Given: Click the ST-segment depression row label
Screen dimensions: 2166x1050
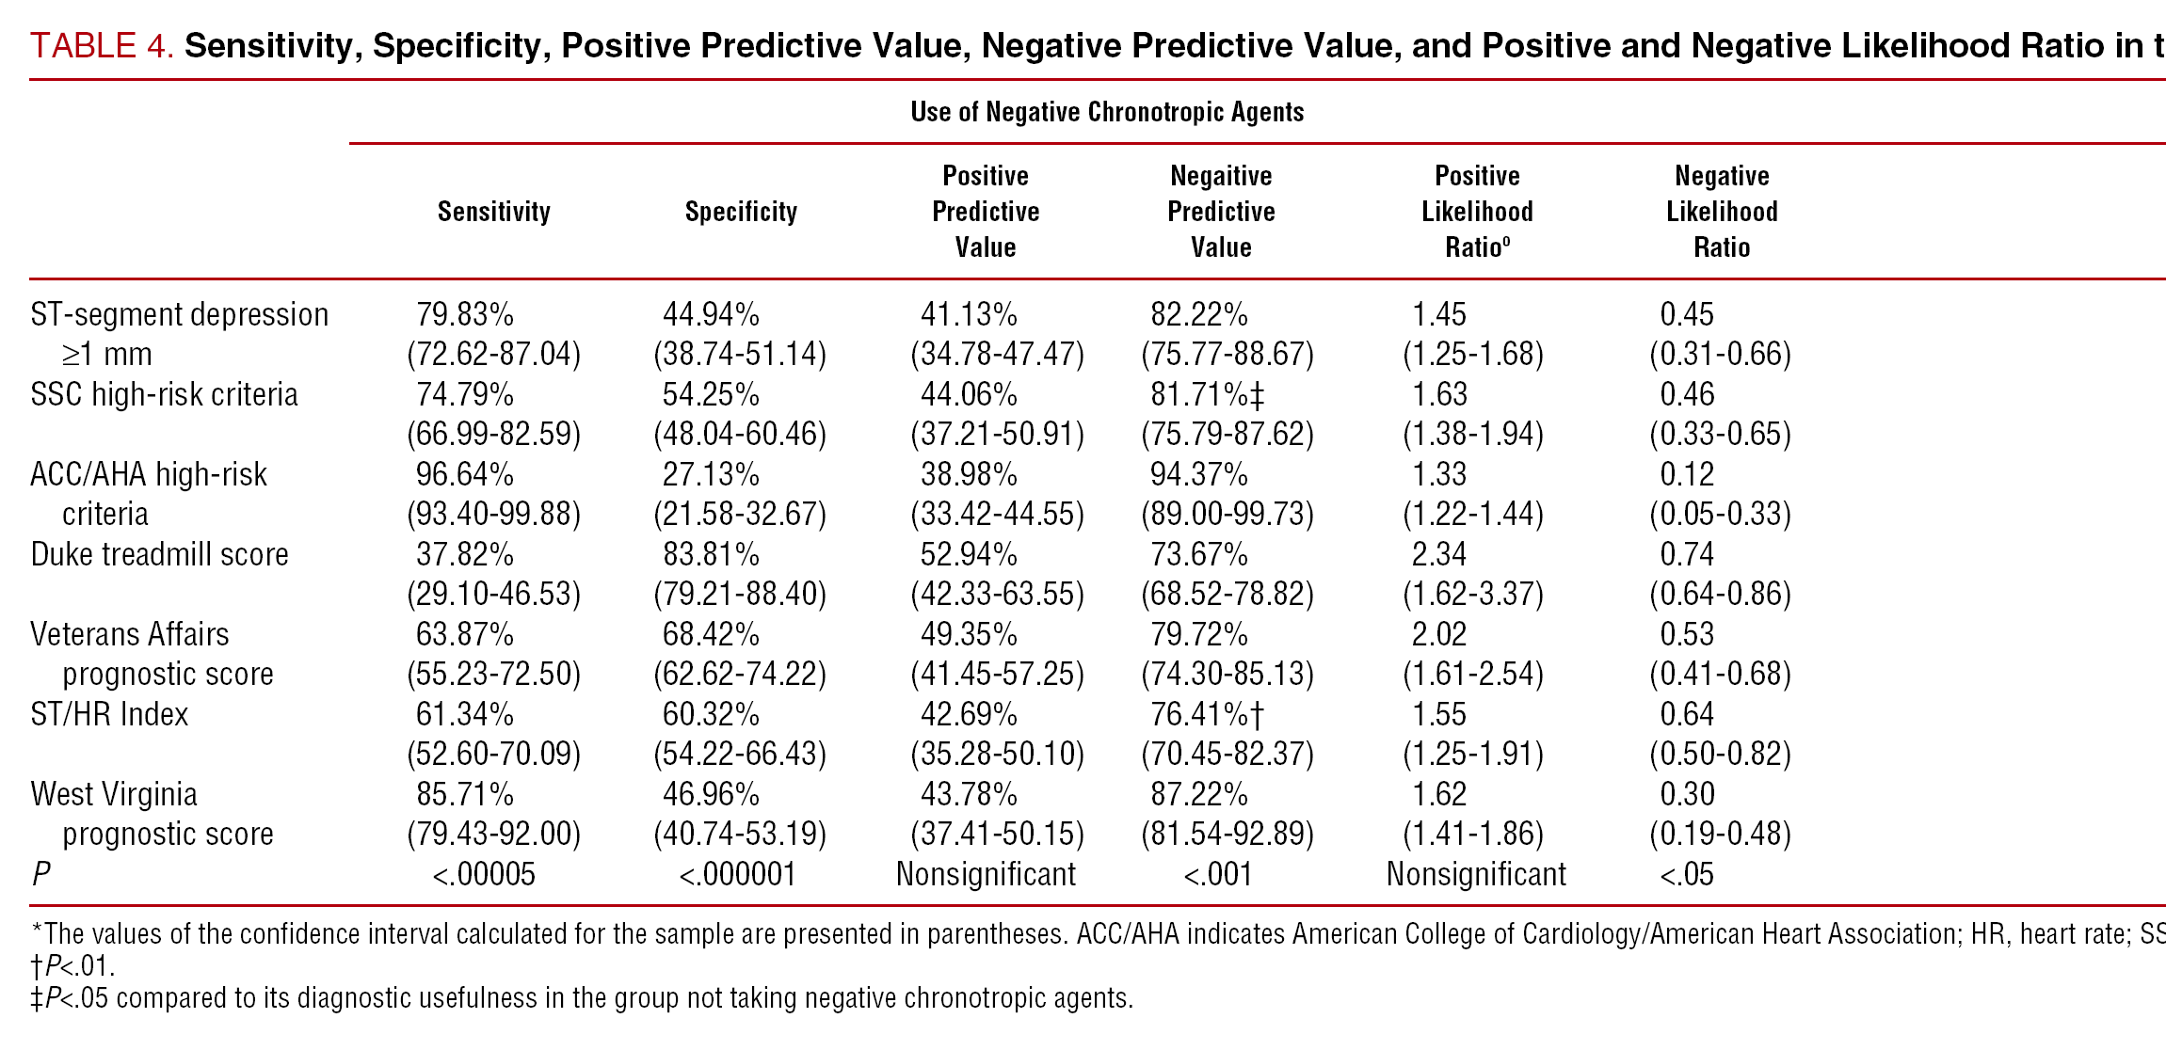Looking at the screenshot, I should tap(179, 314).
